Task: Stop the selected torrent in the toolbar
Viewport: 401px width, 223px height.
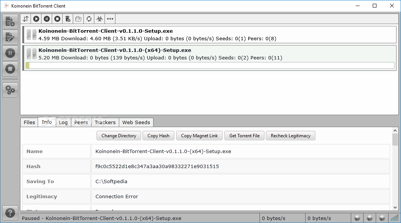Action: 57,19
